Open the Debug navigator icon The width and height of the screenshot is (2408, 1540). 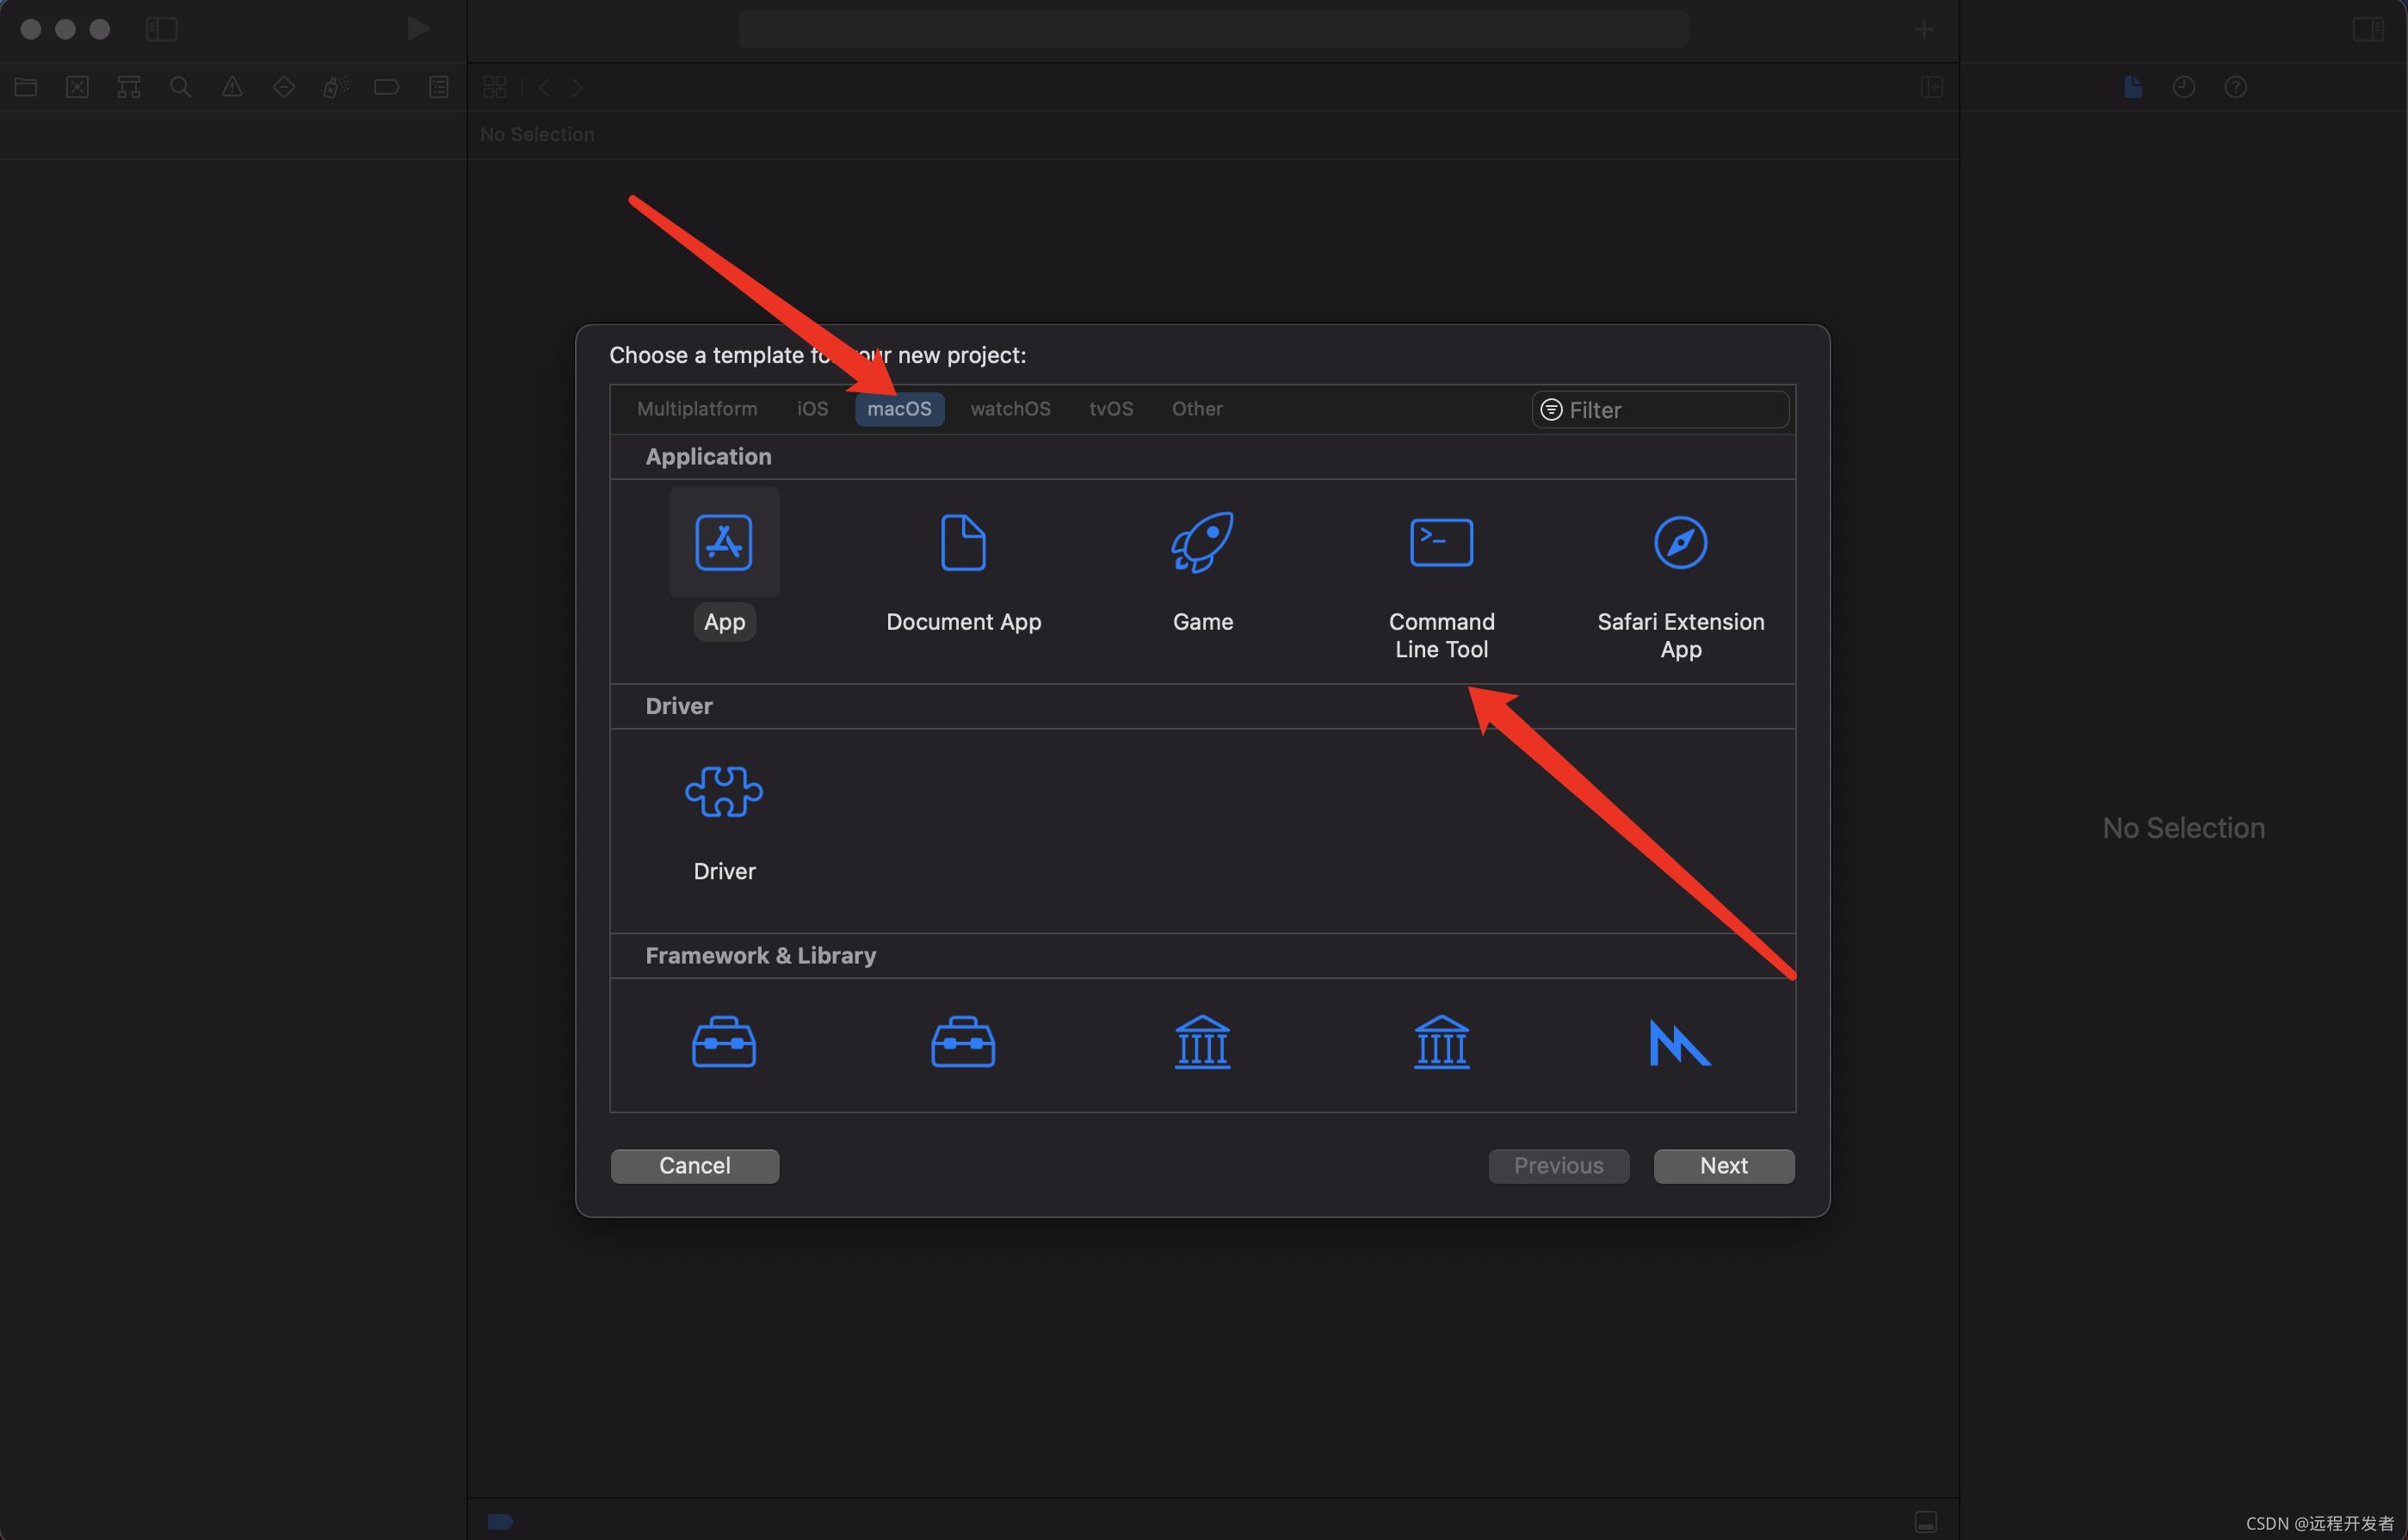click(x=335, y=87)
